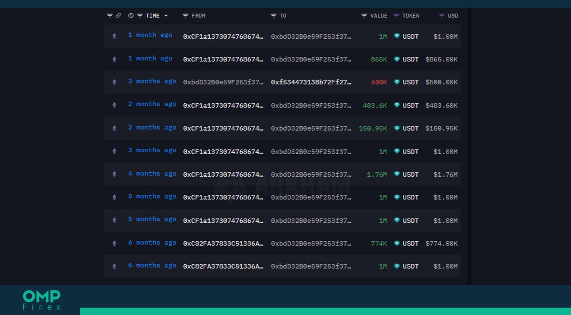Click the green 774K value
Viewport: 571px width, 315px height.
point(379,243)
